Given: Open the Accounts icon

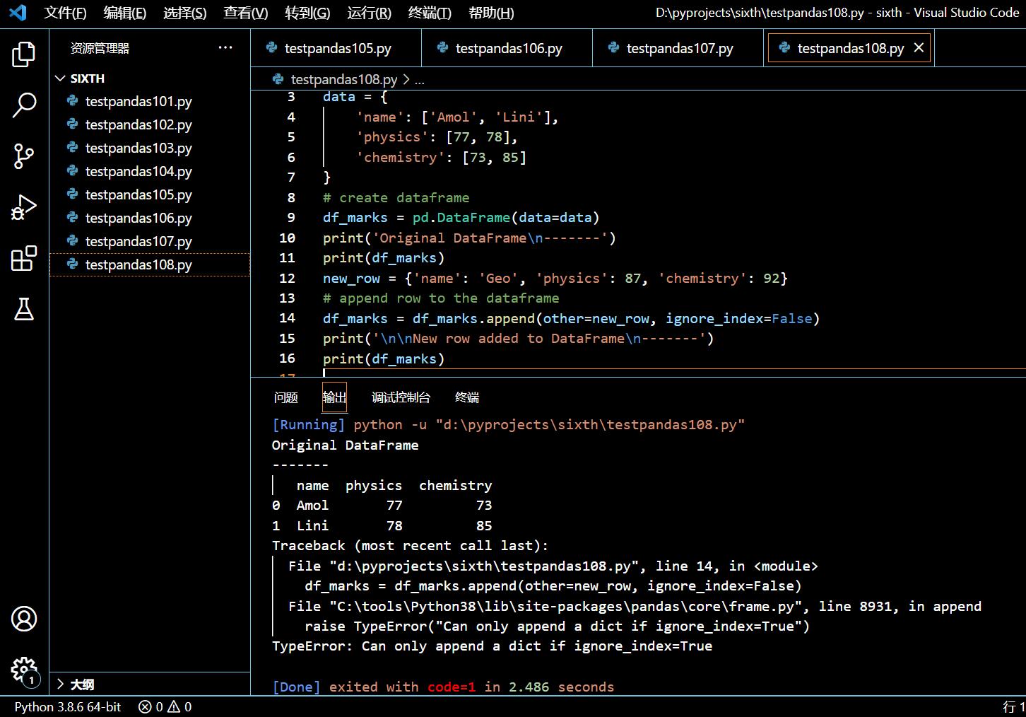Looking at the screenshot, I should coord(24,619).
